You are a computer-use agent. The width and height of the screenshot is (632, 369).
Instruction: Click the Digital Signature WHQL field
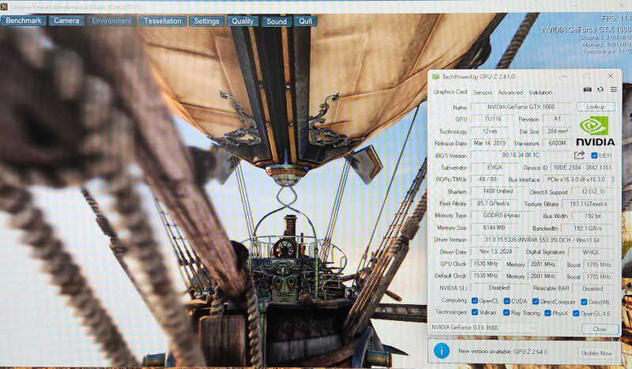(x=591, y=252)
